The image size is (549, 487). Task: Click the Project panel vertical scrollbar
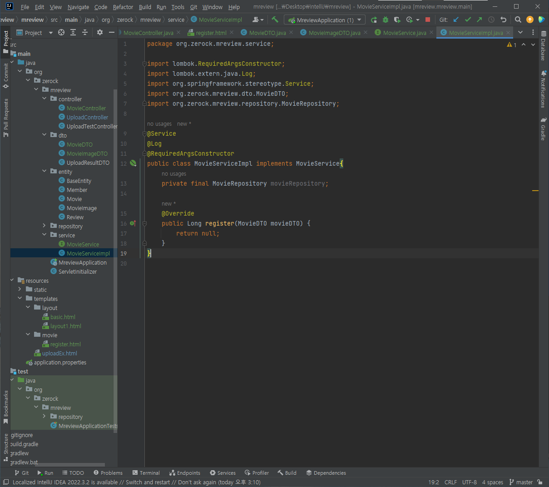[x=115, y=261]
